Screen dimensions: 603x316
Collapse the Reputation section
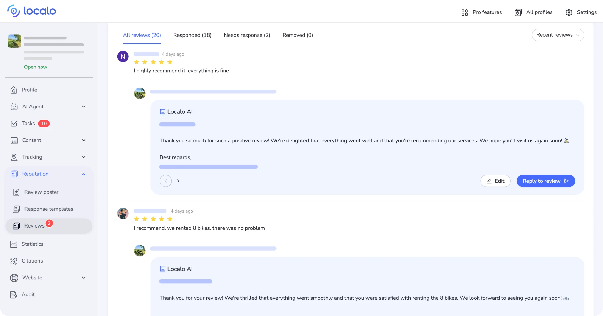[x=83, y=174]
